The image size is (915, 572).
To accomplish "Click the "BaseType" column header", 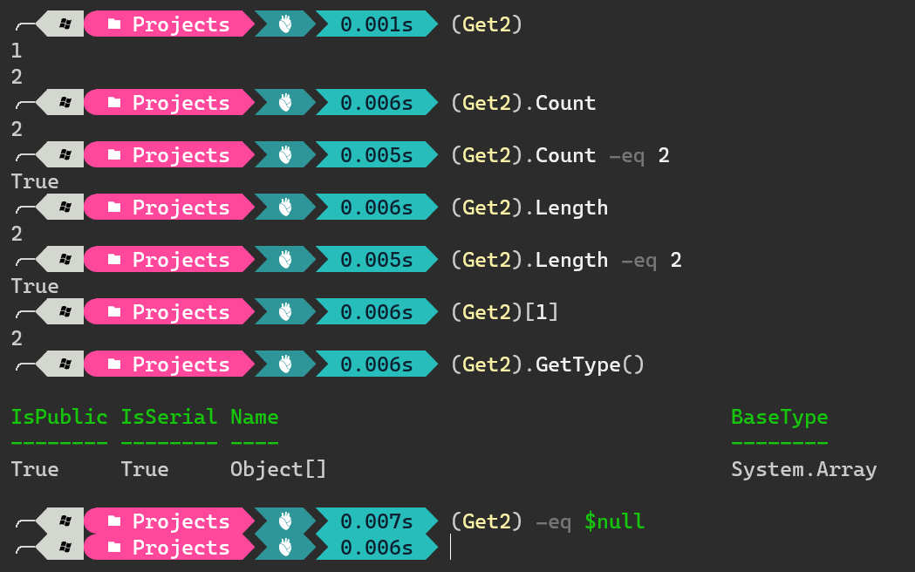I will (x=780, y=418).
